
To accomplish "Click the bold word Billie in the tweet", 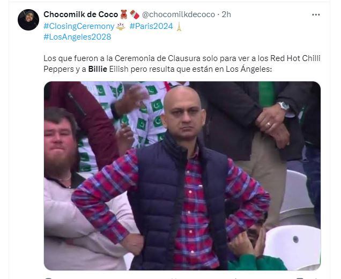I will pyautogui.click(x=98, y=69).
